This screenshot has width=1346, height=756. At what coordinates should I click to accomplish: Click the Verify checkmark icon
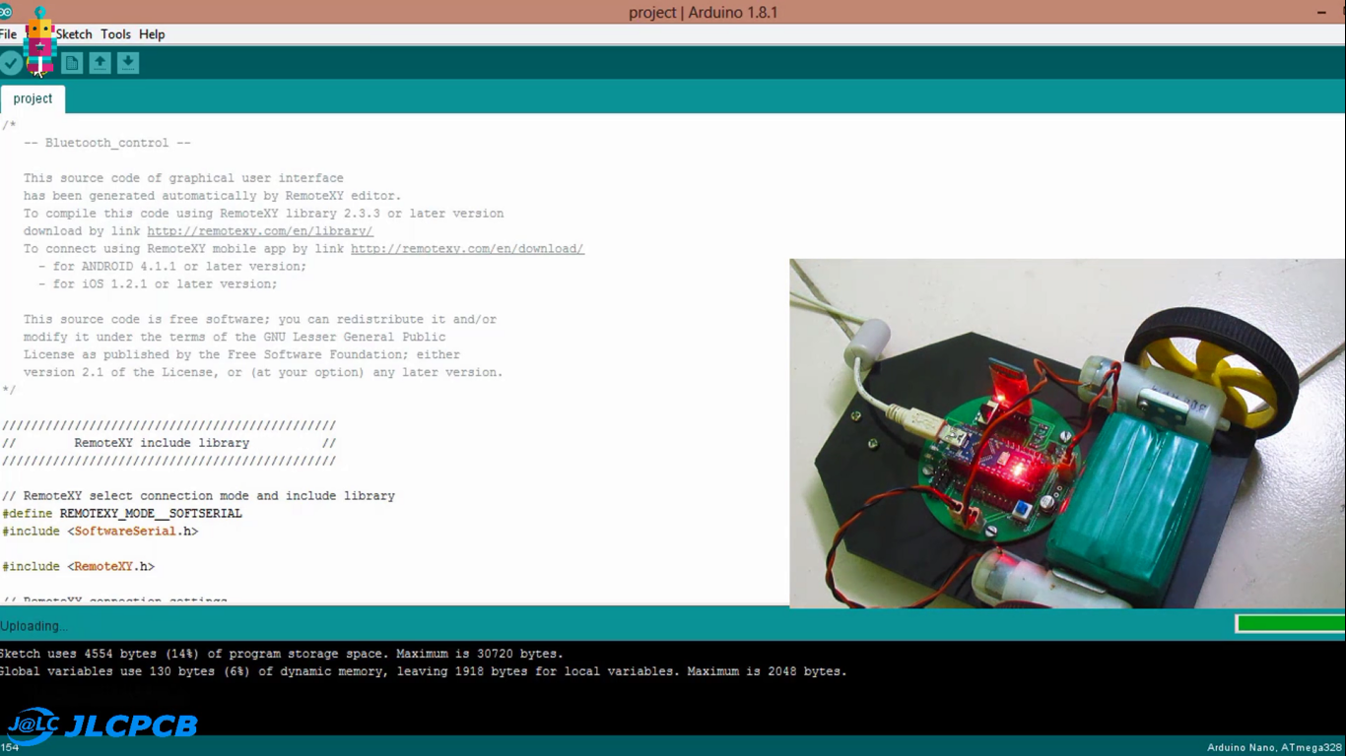(x=11, y=62)
